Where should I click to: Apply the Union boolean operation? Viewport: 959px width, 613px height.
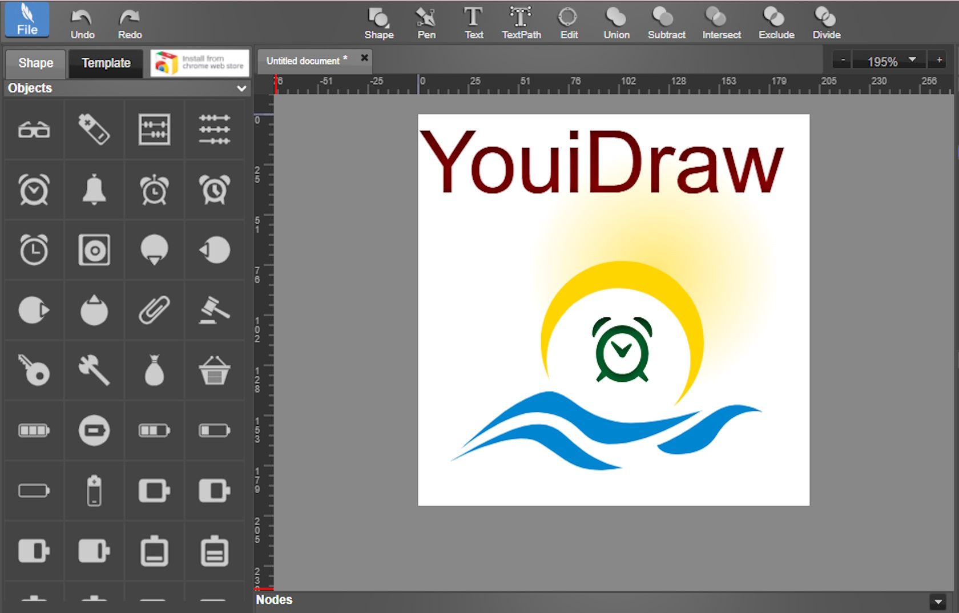click(616, 22)
